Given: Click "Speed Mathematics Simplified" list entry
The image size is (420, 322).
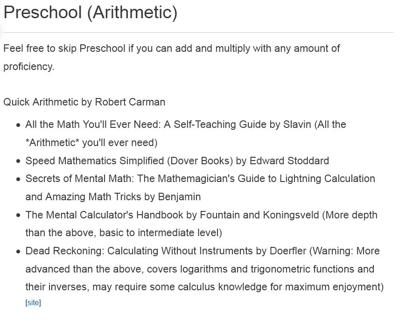Looking at the screenshot, I should click(177, 161).
